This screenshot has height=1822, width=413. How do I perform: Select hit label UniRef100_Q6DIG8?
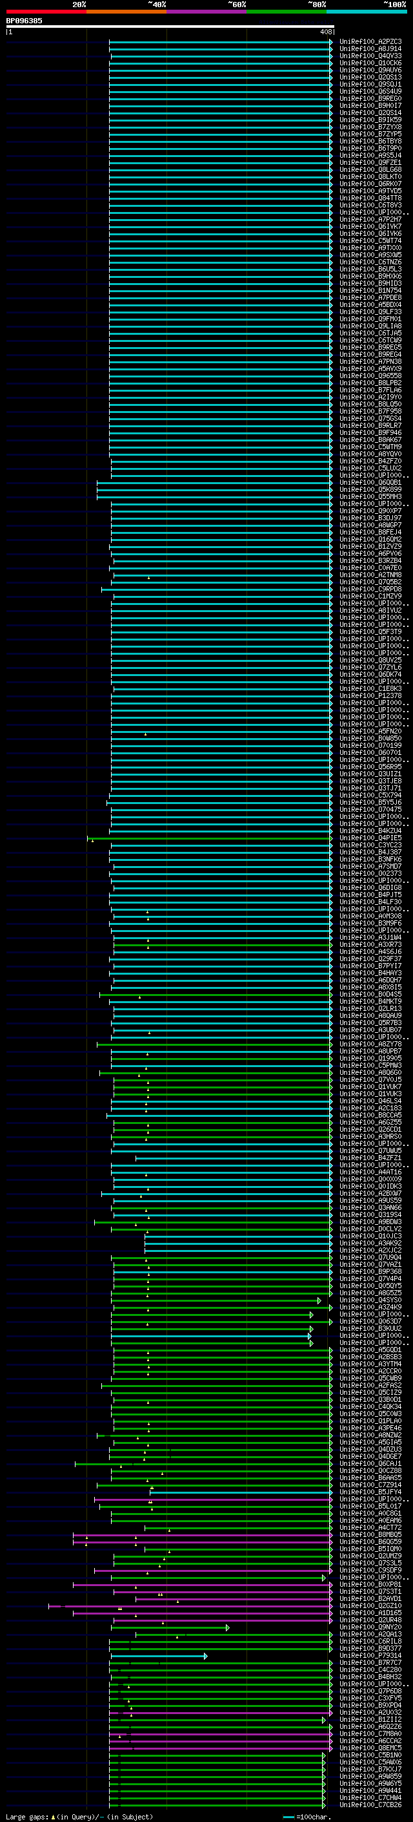pos(370,887)
